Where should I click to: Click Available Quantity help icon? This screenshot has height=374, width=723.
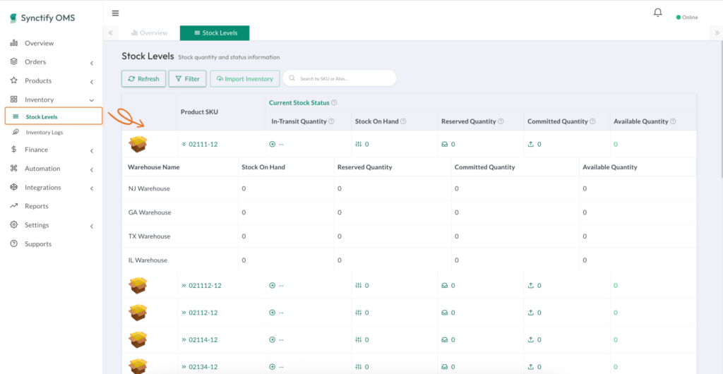pos(673,121)
